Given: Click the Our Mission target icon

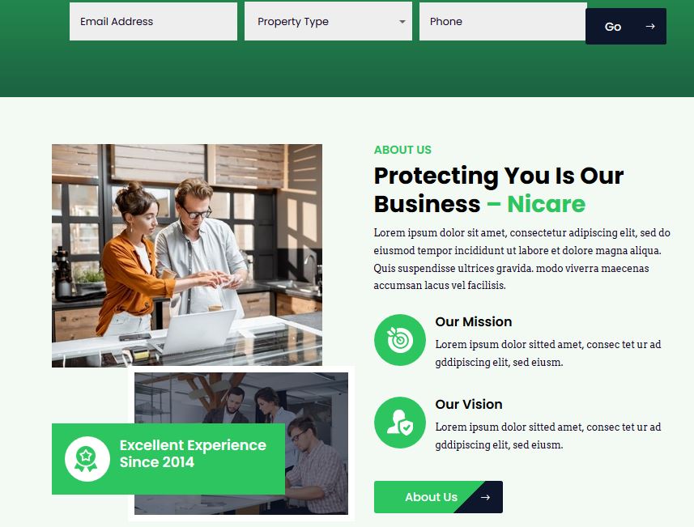Looking at the screenshot, I should (400, 340).
